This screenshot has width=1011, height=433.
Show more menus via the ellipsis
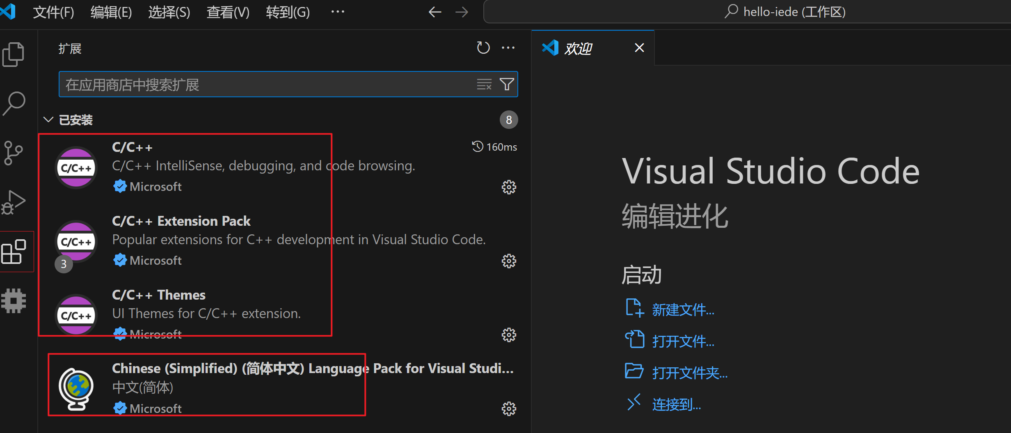coord(338,12)
